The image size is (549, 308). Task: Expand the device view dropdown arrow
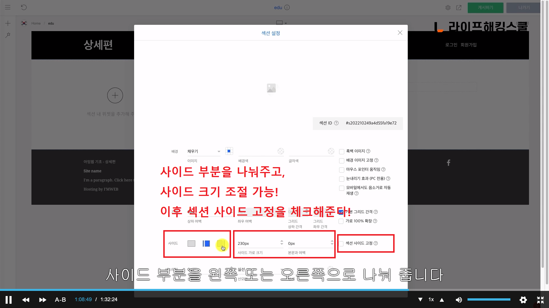tap(286, 23)
